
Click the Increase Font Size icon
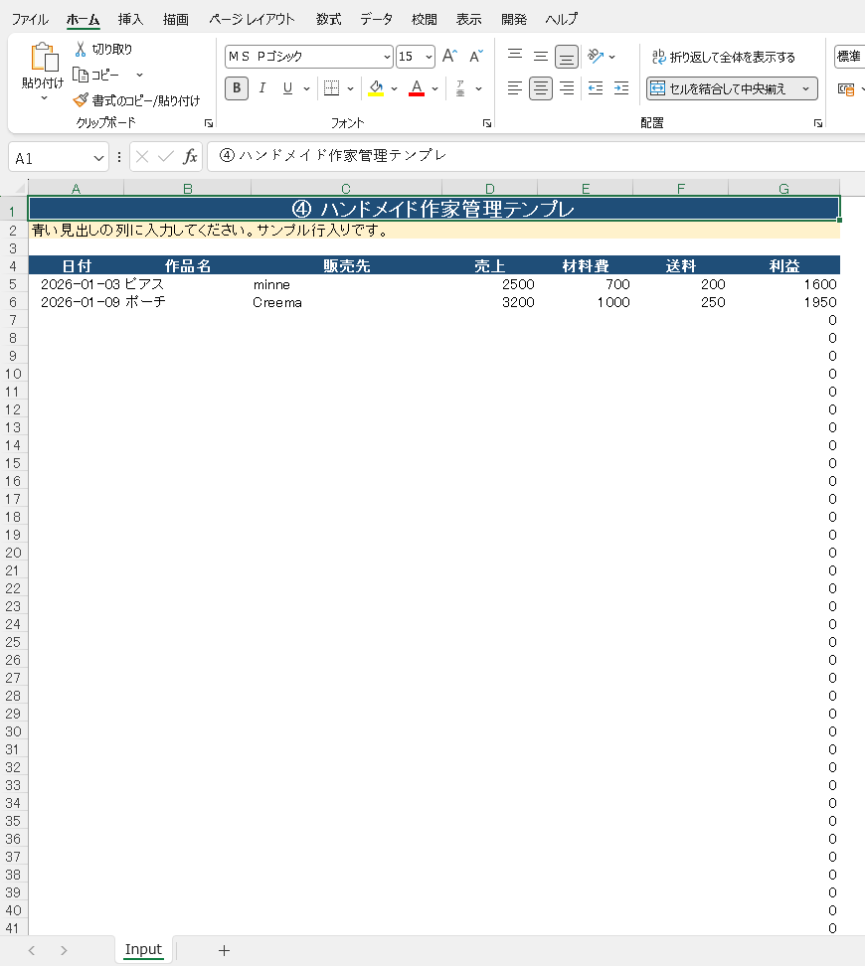[x=449, y=56]
